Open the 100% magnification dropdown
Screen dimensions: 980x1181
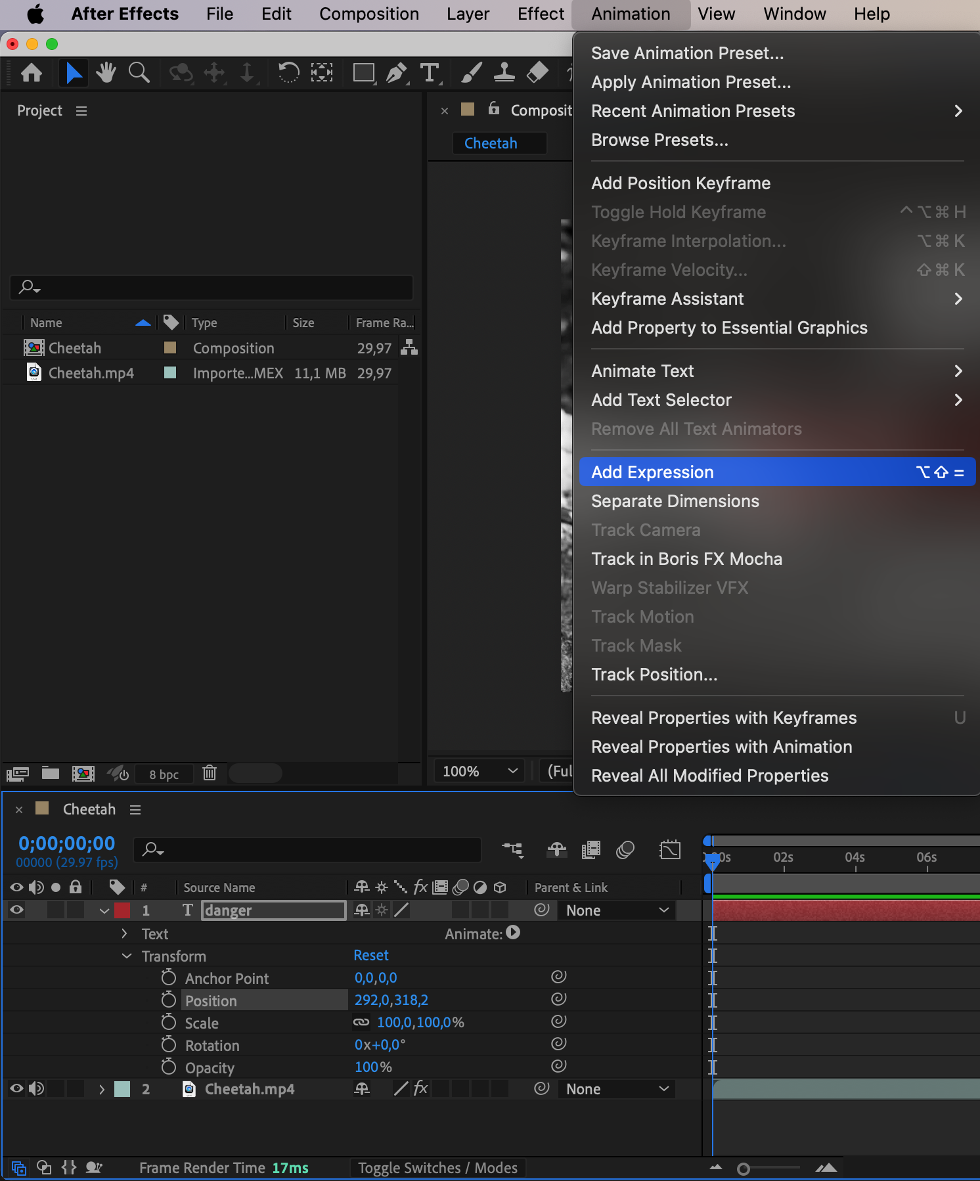coord(479,770)
